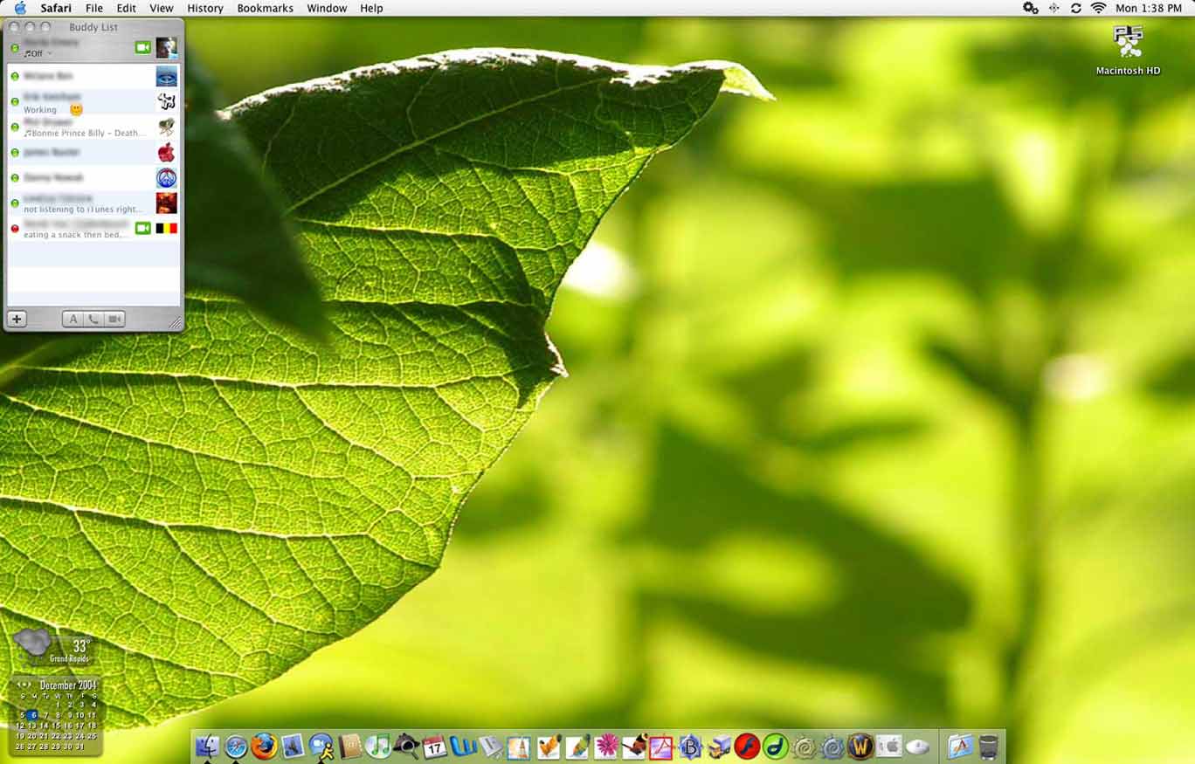
Task: Open the View menu
Action: (162, 8)
